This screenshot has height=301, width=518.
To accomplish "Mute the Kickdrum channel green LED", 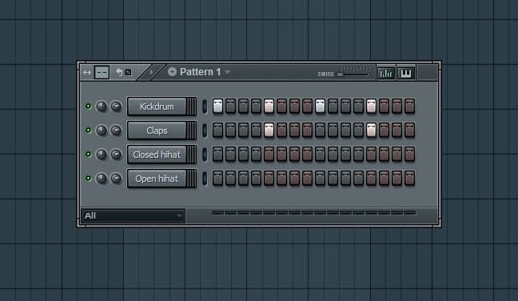I will coord(88,106).
